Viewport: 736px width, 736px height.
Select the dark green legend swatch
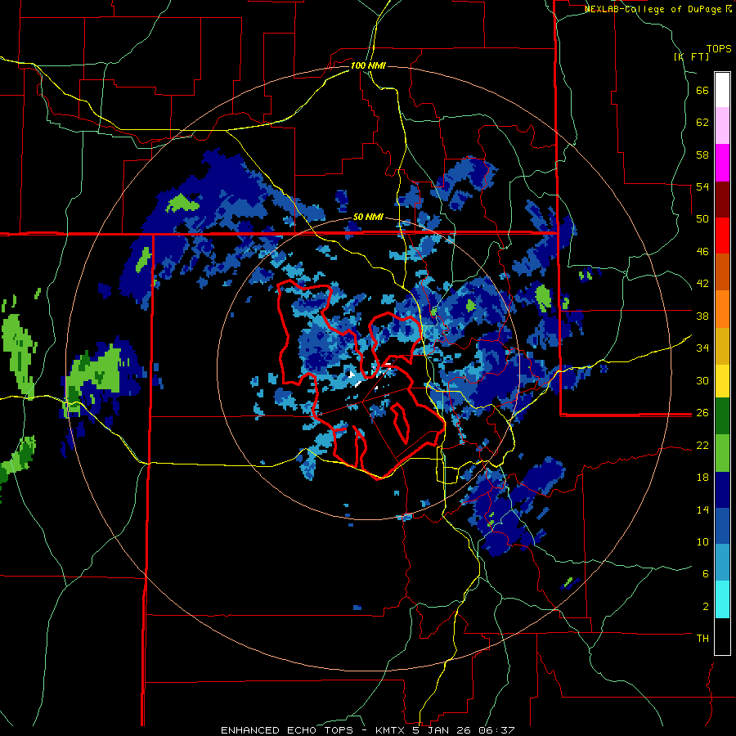[x=722, y=416]
